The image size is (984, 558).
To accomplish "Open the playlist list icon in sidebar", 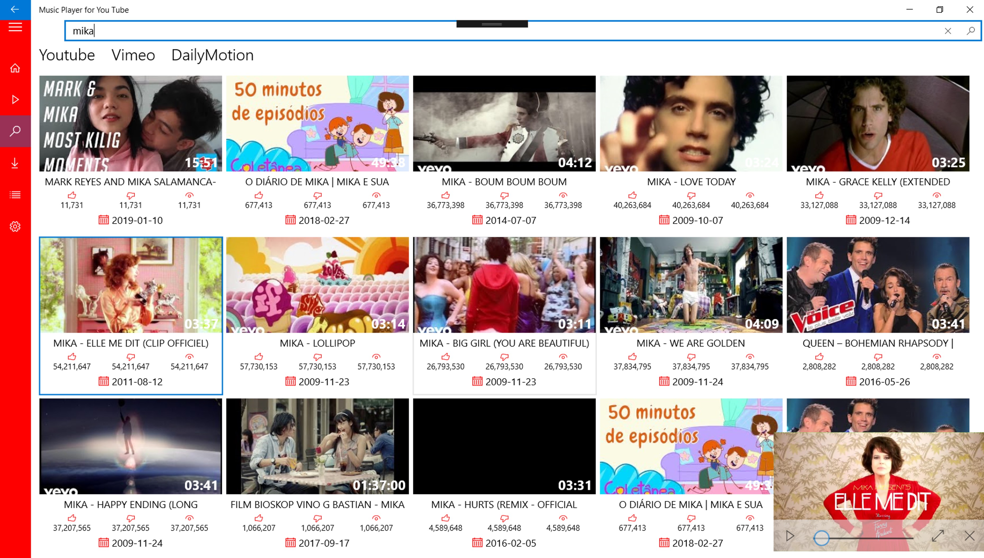I will point(15,195).
